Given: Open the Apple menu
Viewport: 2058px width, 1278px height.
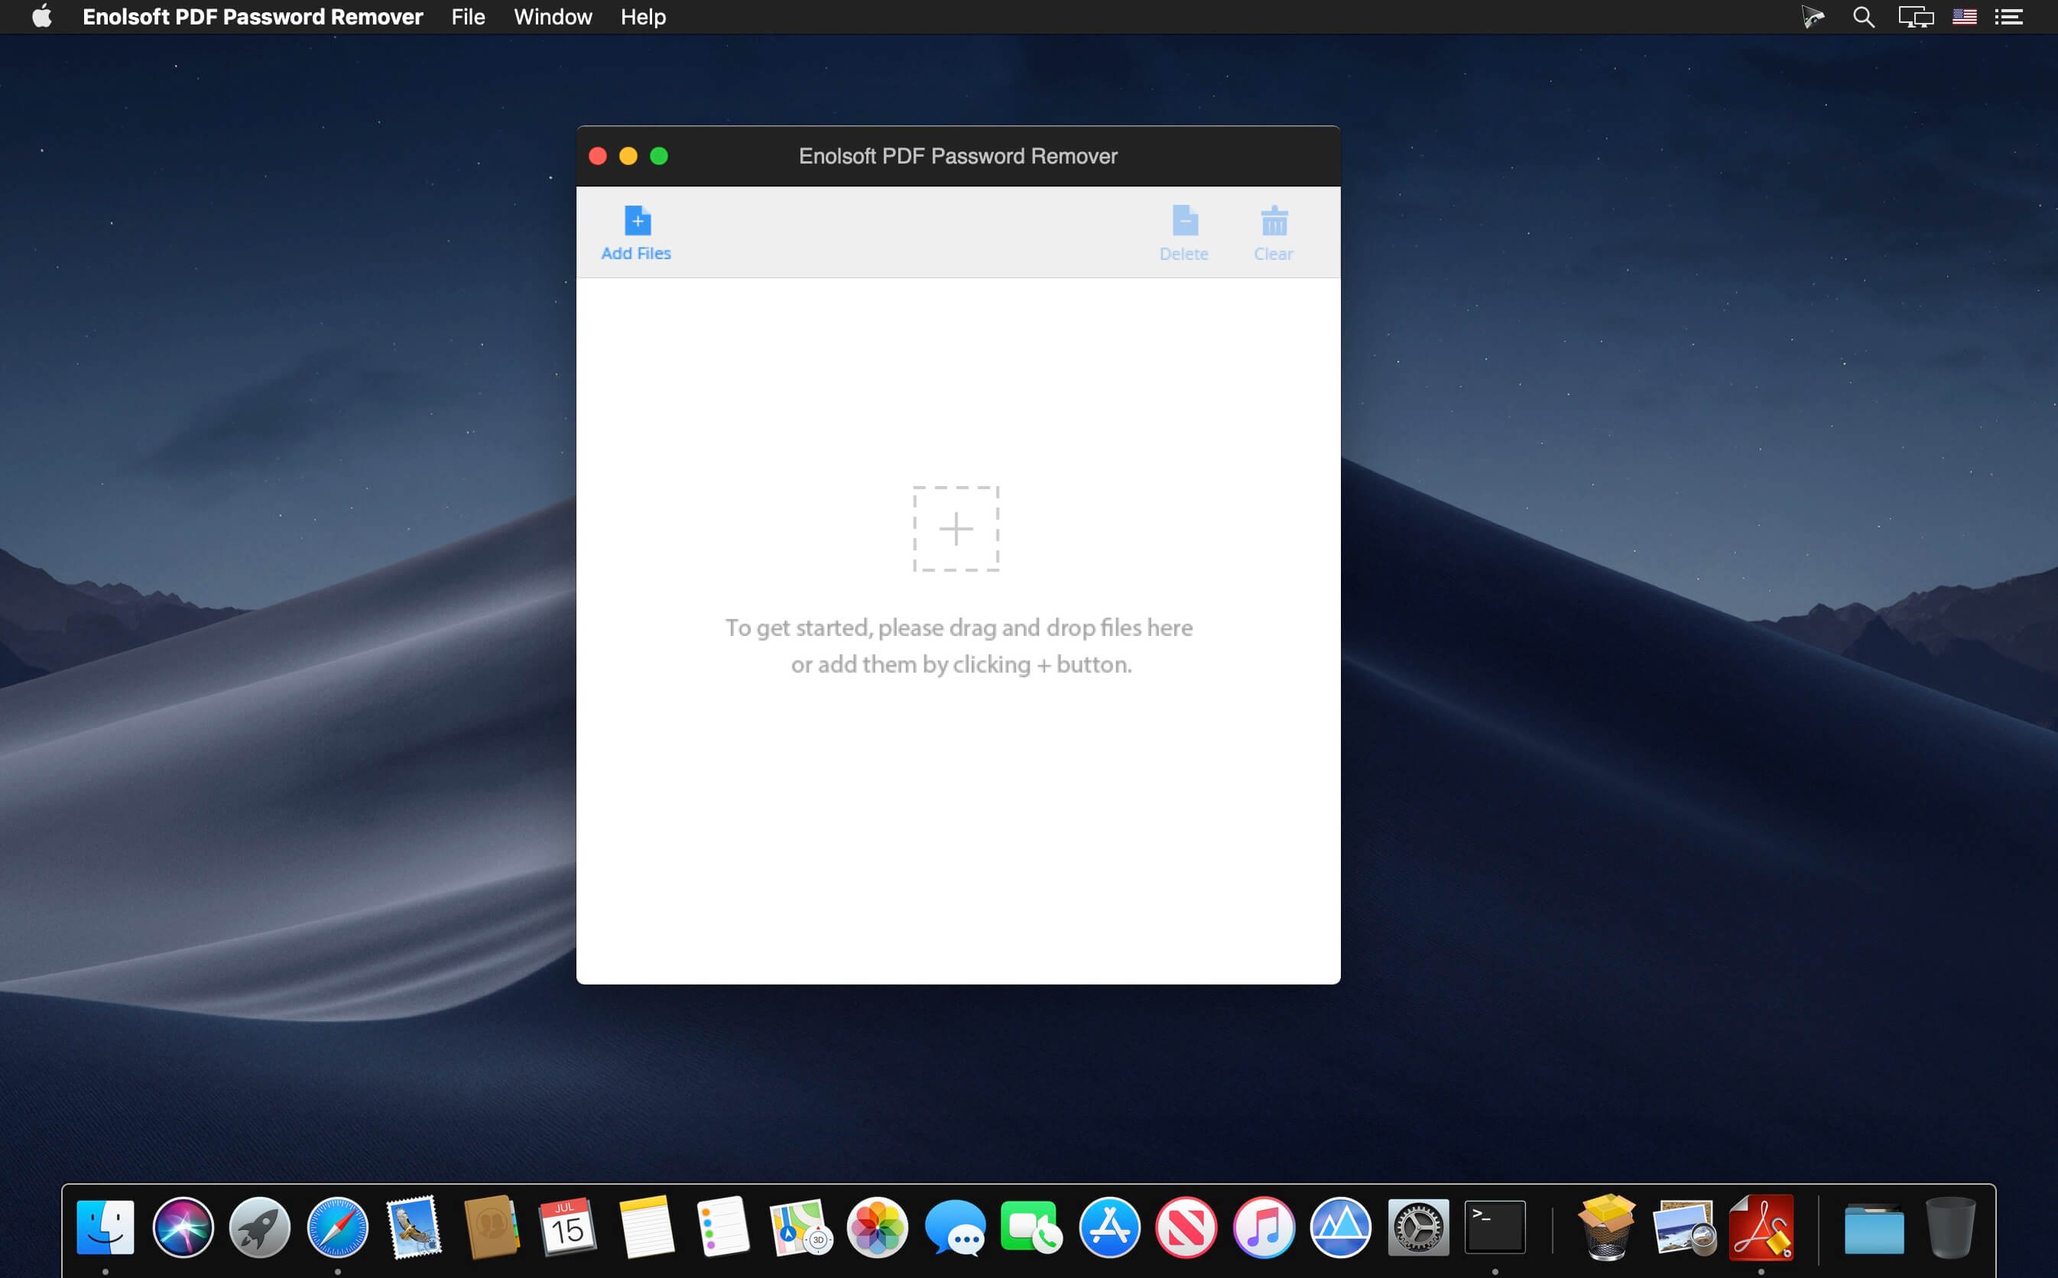Looking at the screenshot, I should click(41, 17).
